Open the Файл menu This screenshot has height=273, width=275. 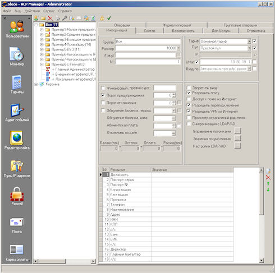coord(7,11)
